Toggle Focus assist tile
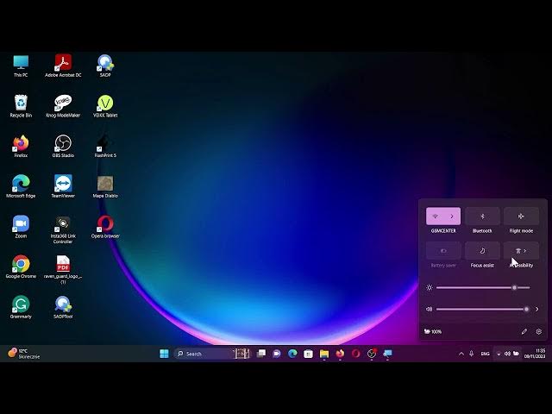552x414 pixels. 482,251
